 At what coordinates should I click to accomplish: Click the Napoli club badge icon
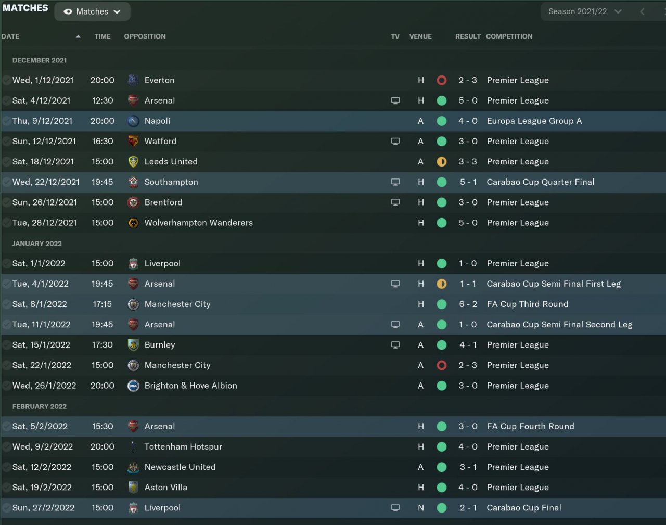(x=133, y=121)
